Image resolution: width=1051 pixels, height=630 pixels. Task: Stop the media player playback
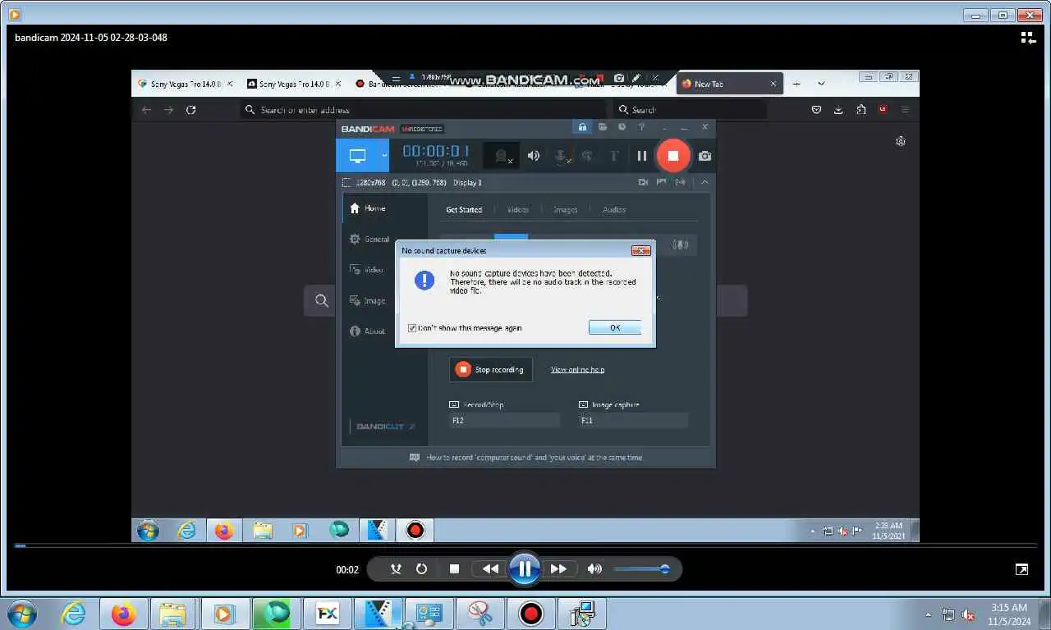[454, 568]
